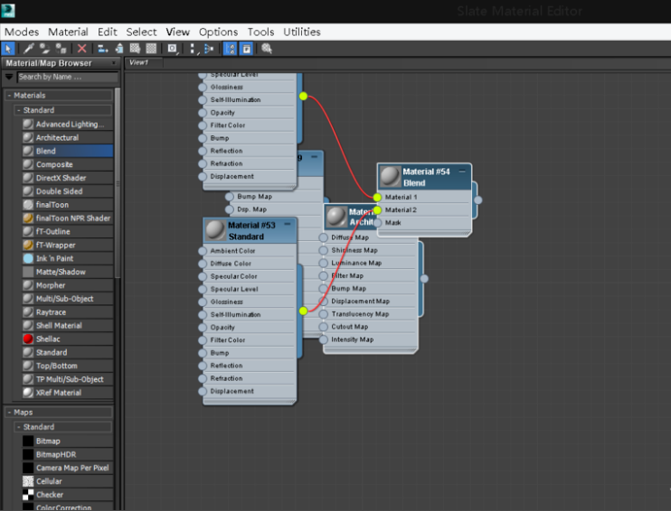Select the Architectural material entry
Screen dimensions: 671x511
[68, 137]
